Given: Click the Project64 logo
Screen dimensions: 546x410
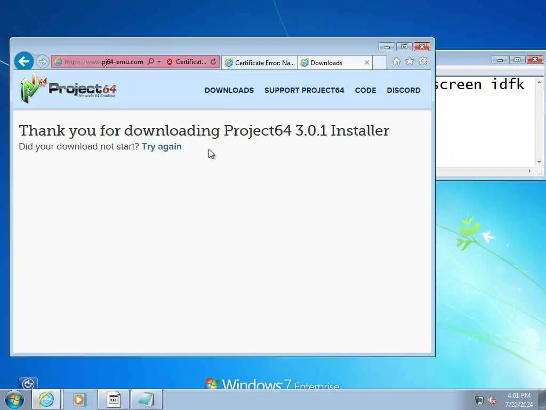Looking at the screenshot, I should tap(68, 89).
